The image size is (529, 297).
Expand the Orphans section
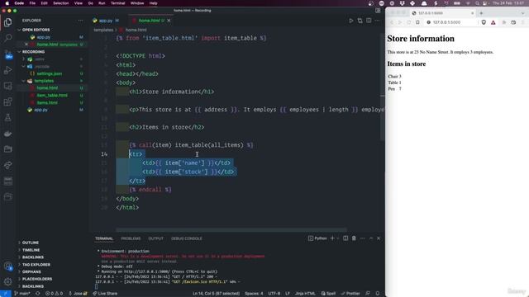pyautogui.click(x=31, y=271)
